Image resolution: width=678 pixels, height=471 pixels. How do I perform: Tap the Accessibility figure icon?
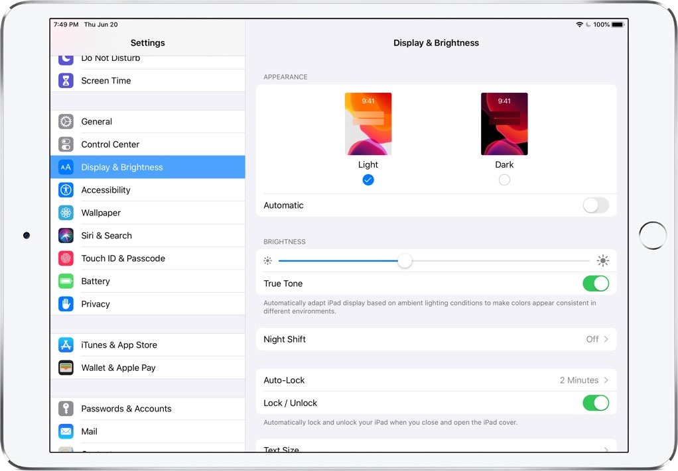tap(66, 190)
